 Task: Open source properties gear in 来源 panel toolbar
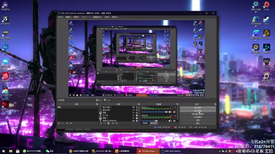click(108, 123)
